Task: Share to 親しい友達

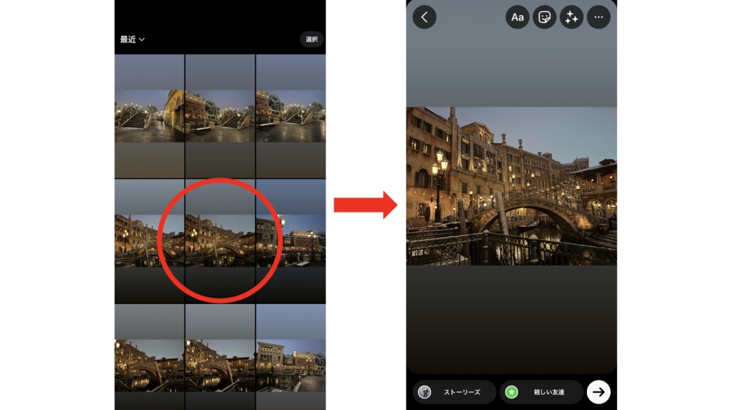Action: [542, 392]
